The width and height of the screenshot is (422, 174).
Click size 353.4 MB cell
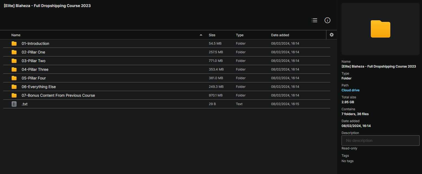tap(216, 69)
